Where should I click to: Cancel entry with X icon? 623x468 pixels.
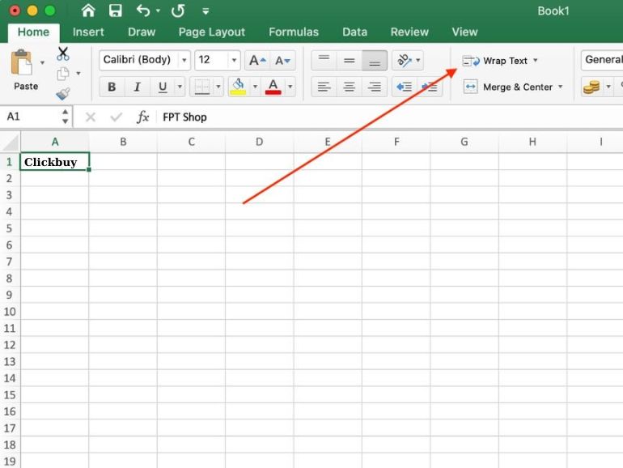click(x=91, y=117)
